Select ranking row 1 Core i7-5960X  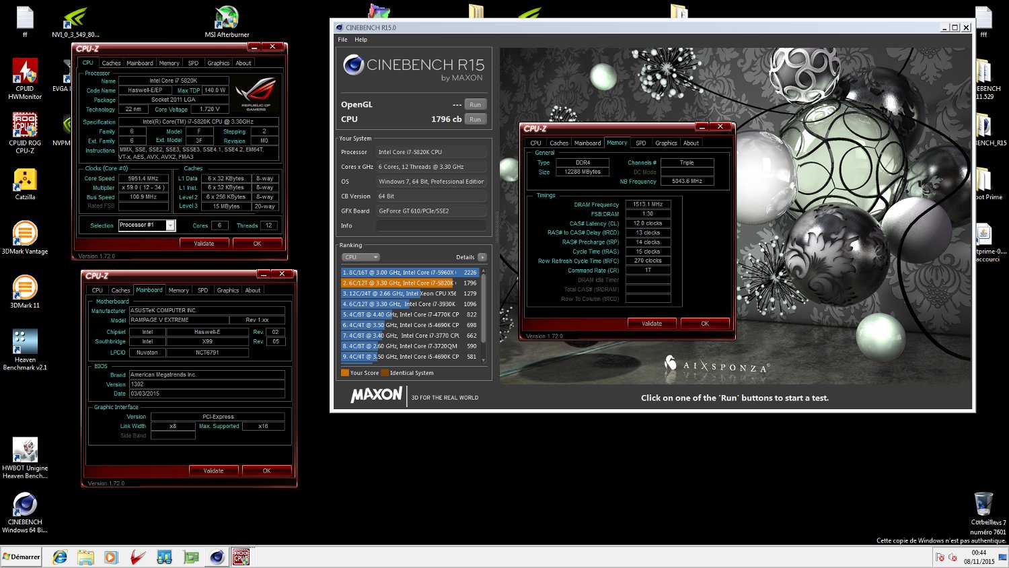pyautogui.click(x=410, y=273)
